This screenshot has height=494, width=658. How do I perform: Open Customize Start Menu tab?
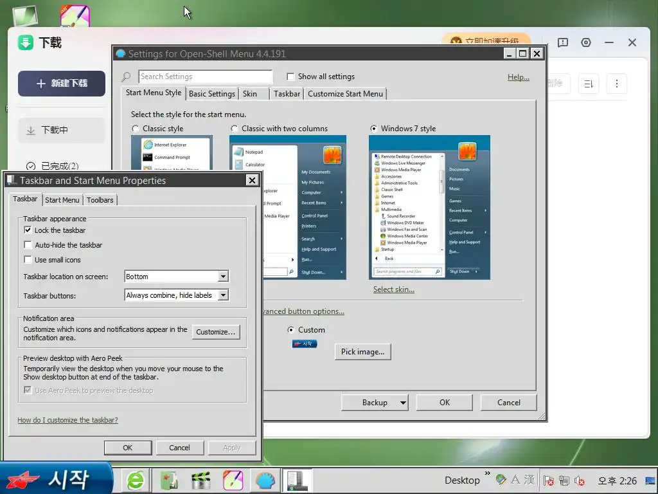[345, 94]
